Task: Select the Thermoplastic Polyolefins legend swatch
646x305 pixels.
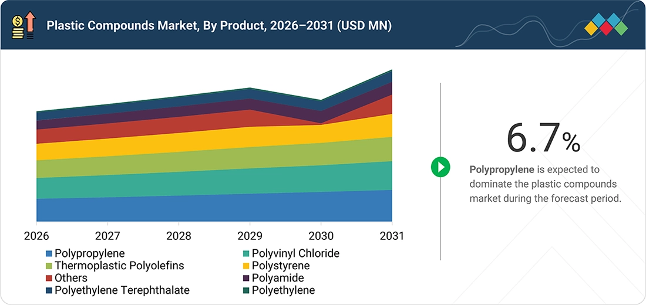Action: click(x=49, y=266)
